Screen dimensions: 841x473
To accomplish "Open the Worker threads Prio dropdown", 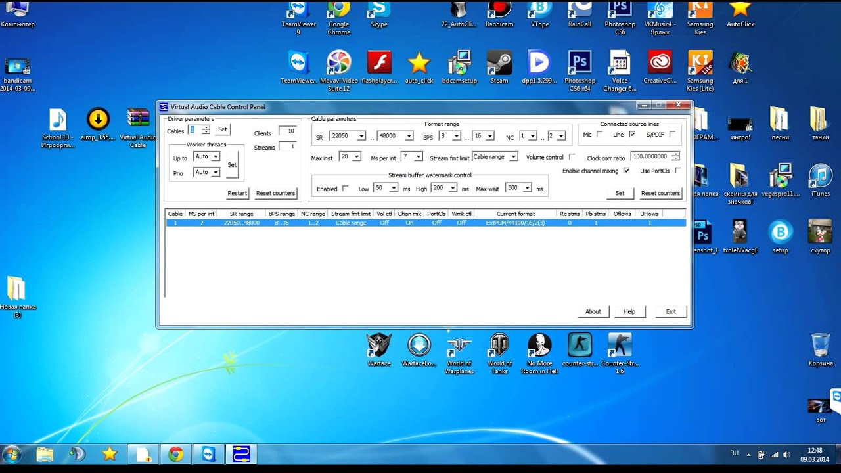I will pyautogui.click(x=215, y=172).
